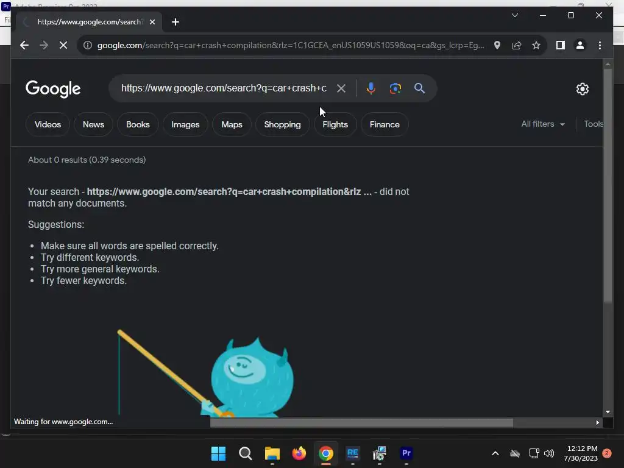Click inside the Google search field
The width and height of the screenshot is (624, 468).
tap(224, 88)
